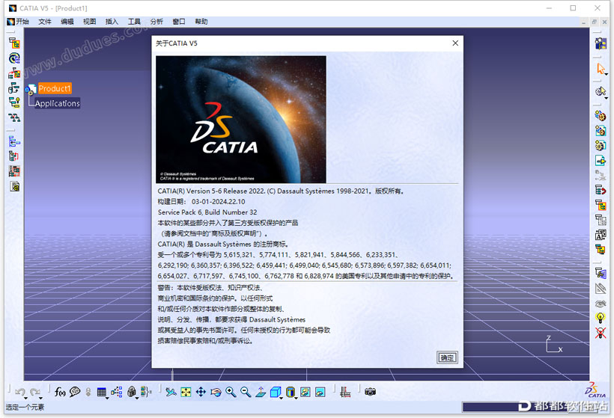Click the CATIA splash image in dialog
Image resolution: width=614 pixels, height=418 pixels.
241,119
